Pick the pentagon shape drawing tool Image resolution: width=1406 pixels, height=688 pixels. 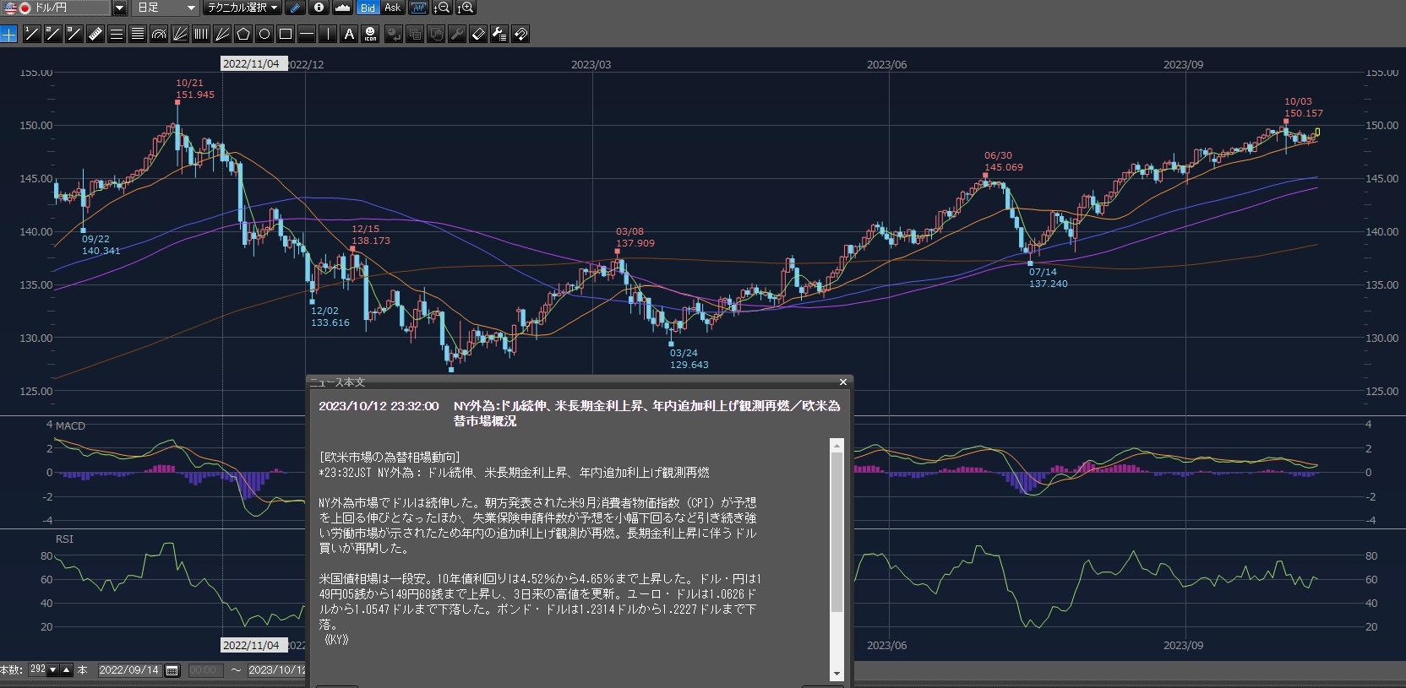tap(243, 34)
